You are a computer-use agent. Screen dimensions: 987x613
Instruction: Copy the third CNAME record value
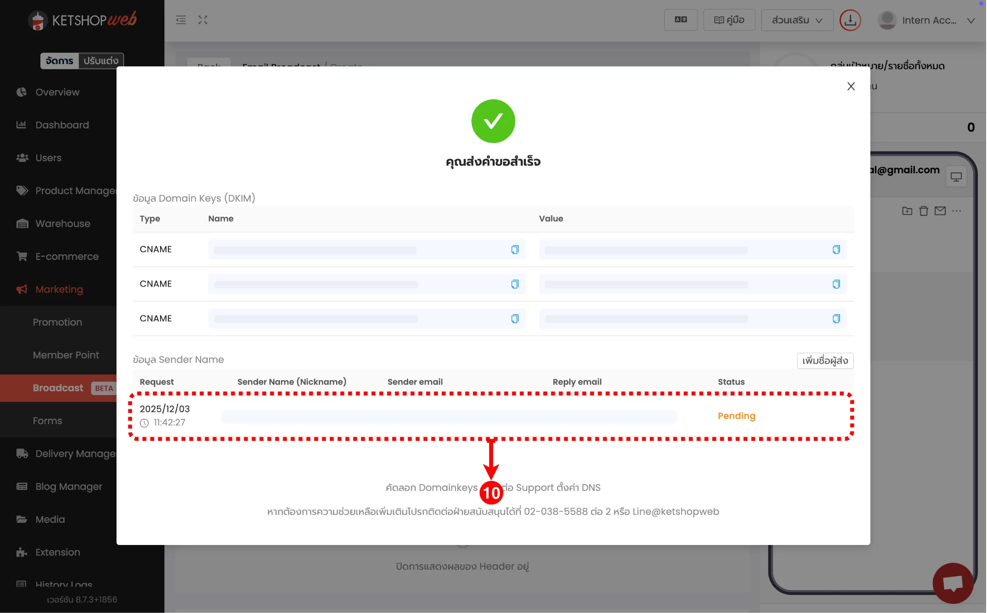[x=836, y=319]
